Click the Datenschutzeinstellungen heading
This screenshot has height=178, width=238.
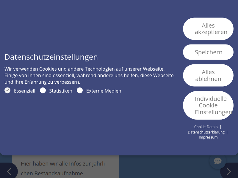point(51,57)
